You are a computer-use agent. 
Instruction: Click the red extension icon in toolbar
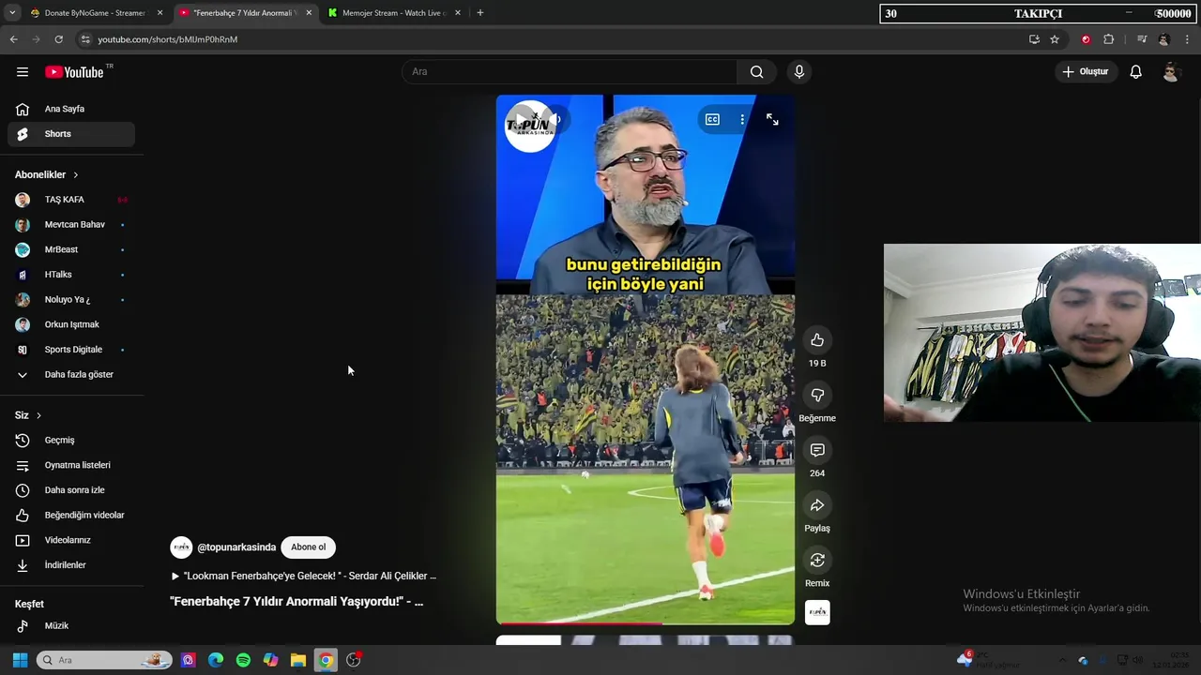point(1086,39)
